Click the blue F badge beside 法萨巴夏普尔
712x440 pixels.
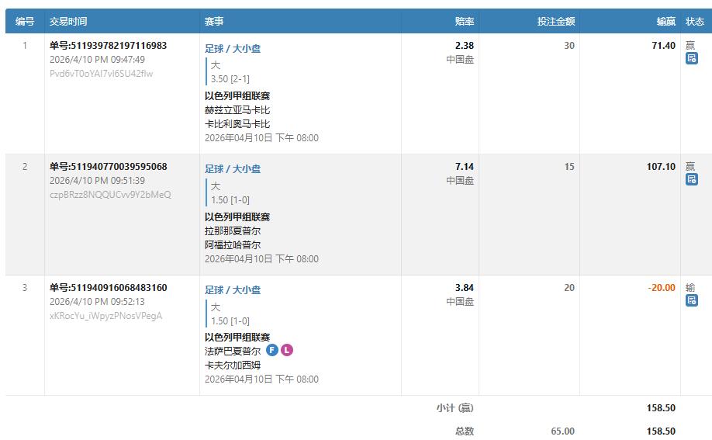[272, 351]
